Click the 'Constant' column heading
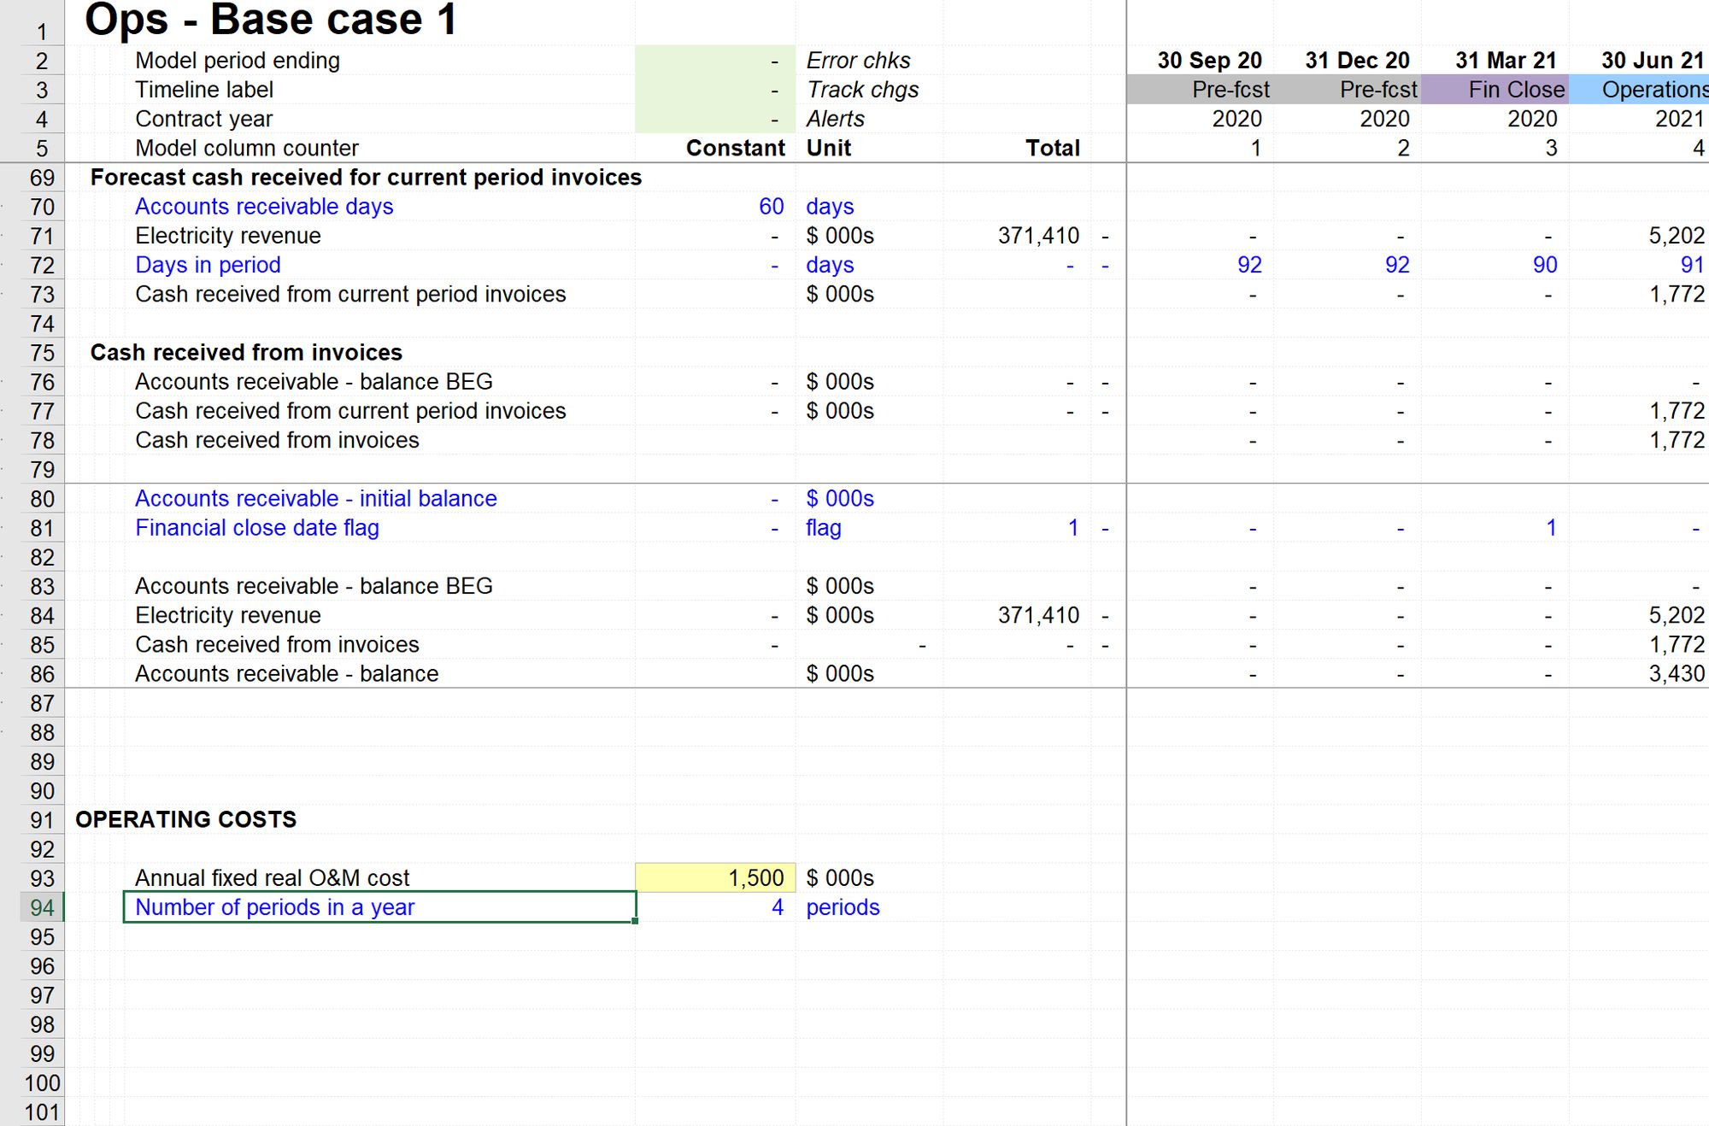Screen dimensions: 1709x1126 [735, 148]
